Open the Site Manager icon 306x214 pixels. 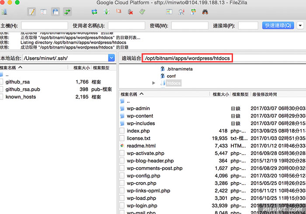4,12
